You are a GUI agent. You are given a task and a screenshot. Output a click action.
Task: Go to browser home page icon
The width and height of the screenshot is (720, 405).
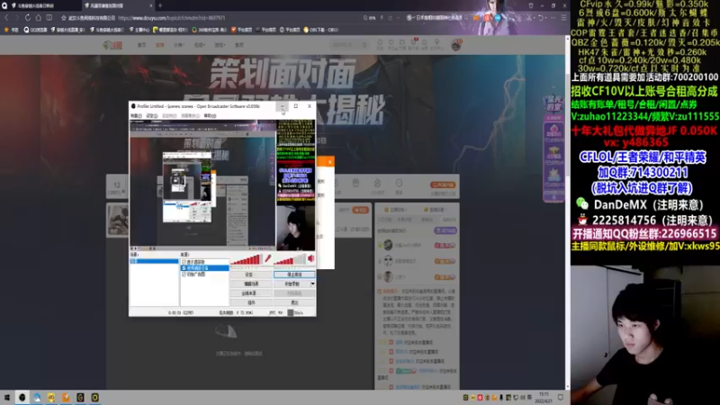39,18
